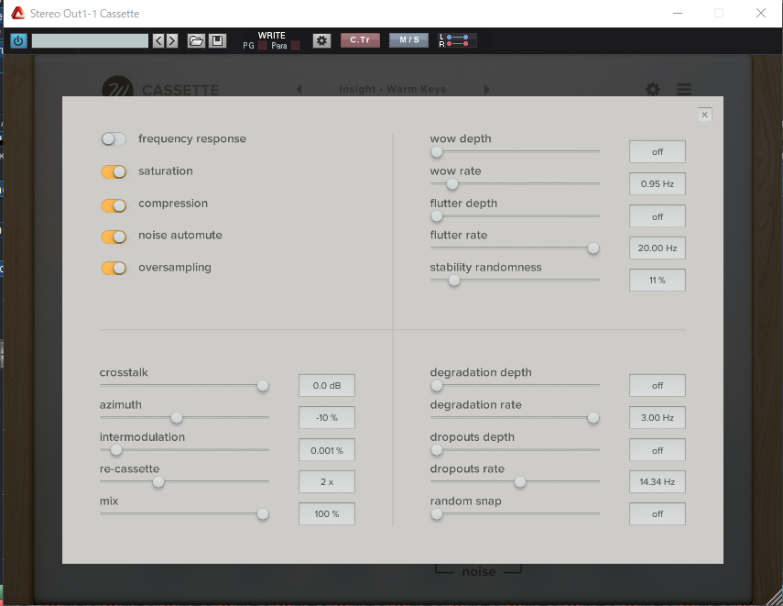
Task: Click the stability randomness 11 % field
Action: coord(658,280)
